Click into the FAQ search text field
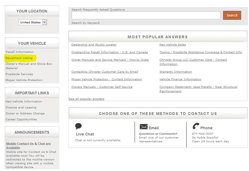This screenshot has width=249, height=171. (x=146, y=15)
